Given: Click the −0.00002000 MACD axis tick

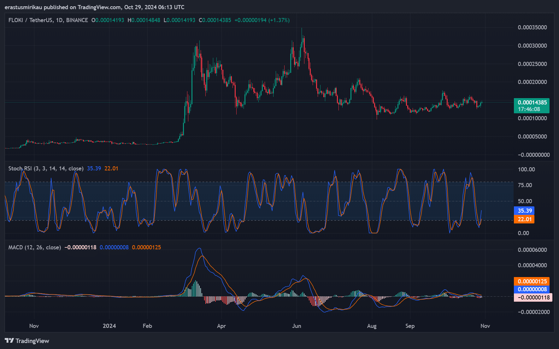Looking at the screenshot, I should (x=533, y=312).
